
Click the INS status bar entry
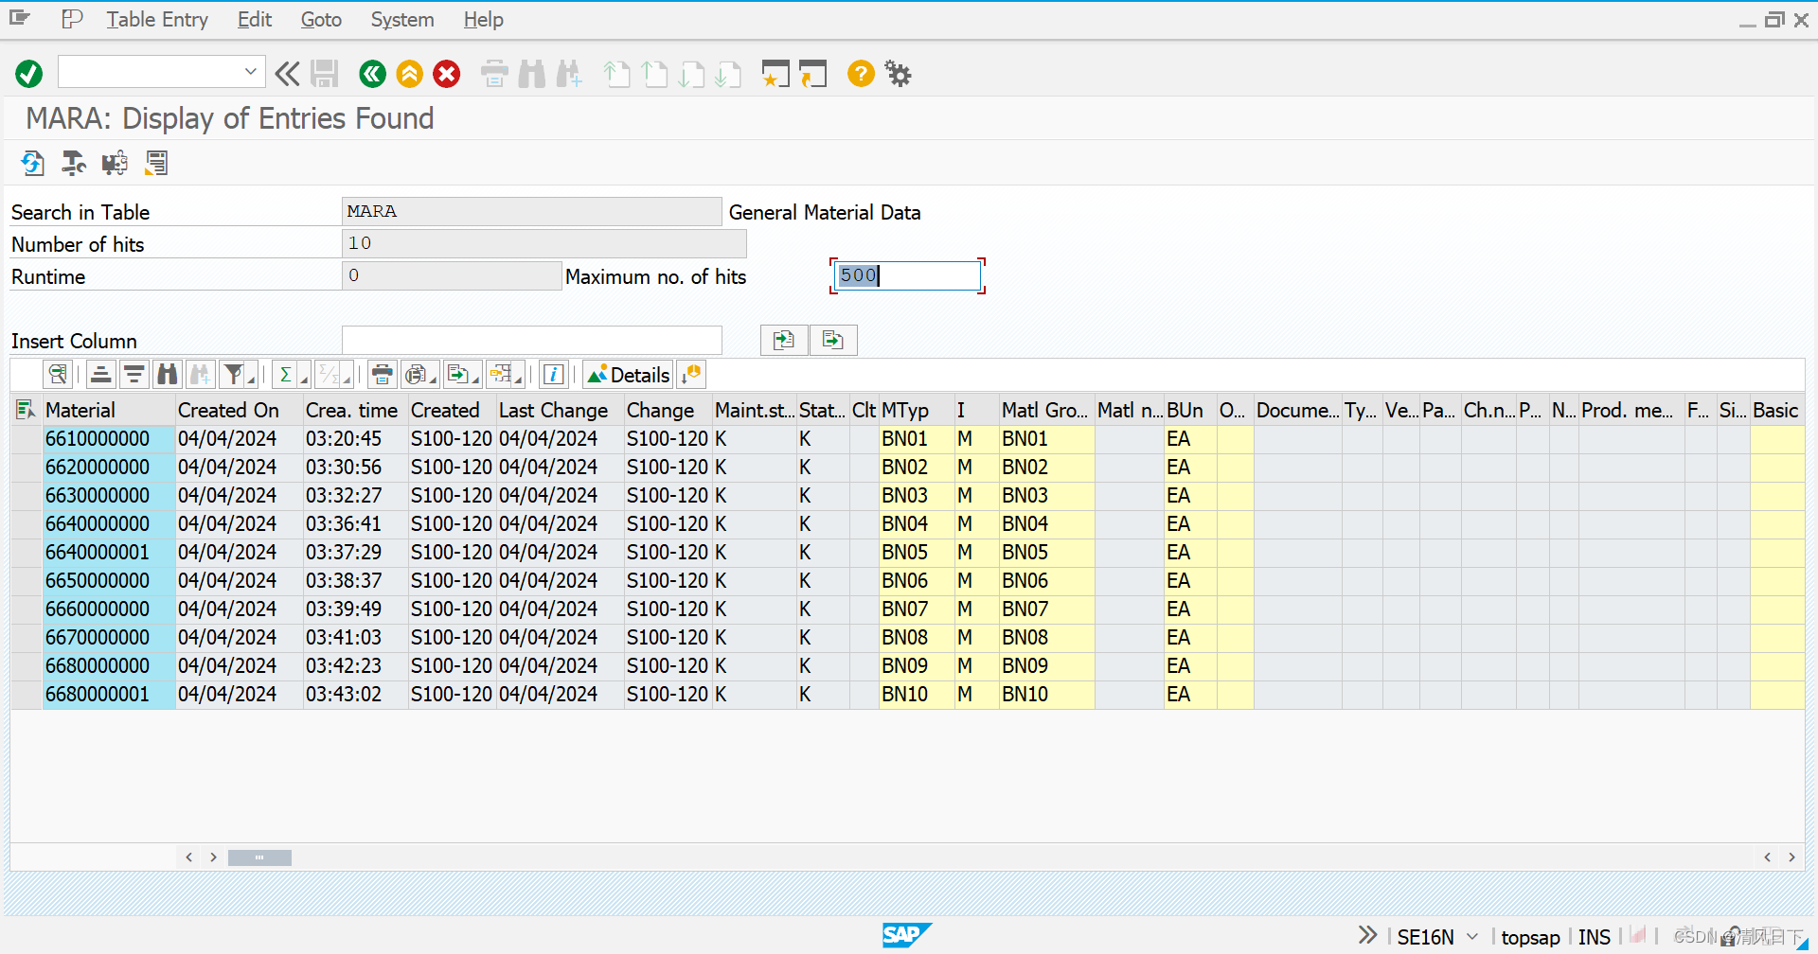tap(1595, 937)
